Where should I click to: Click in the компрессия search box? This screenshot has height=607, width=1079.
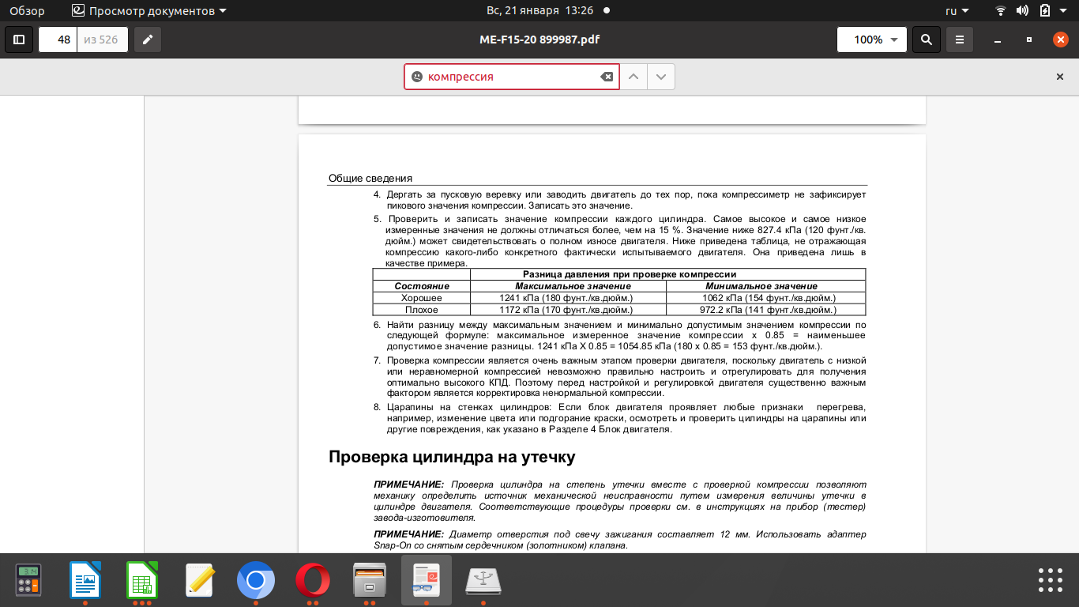[x=509, y=77]
